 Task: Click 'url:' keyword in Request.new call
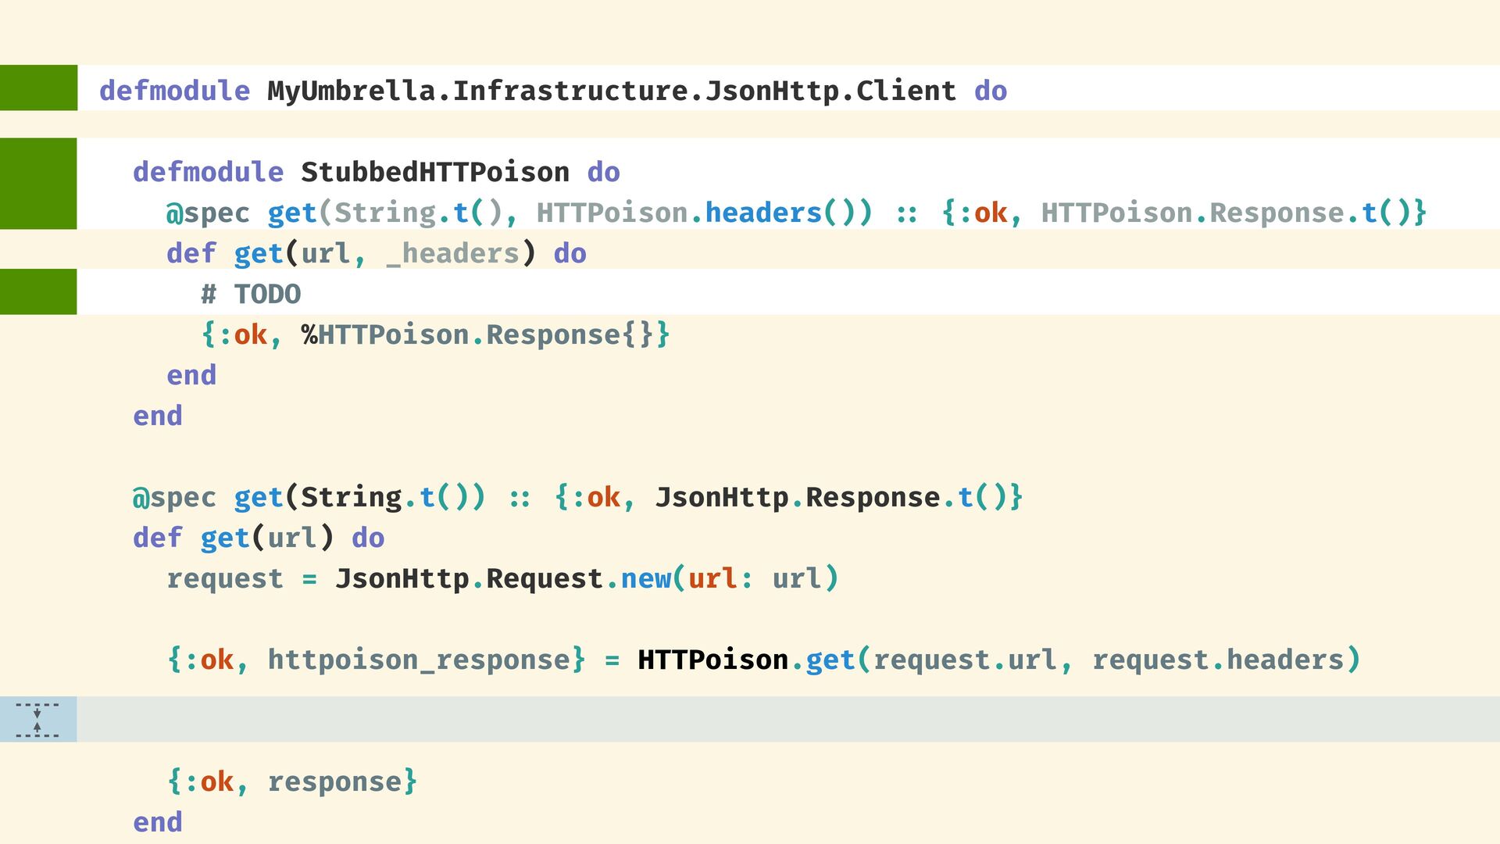720,578
